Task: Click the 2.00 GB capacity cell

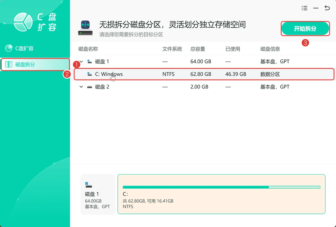Action: click(x=199, y=87)
